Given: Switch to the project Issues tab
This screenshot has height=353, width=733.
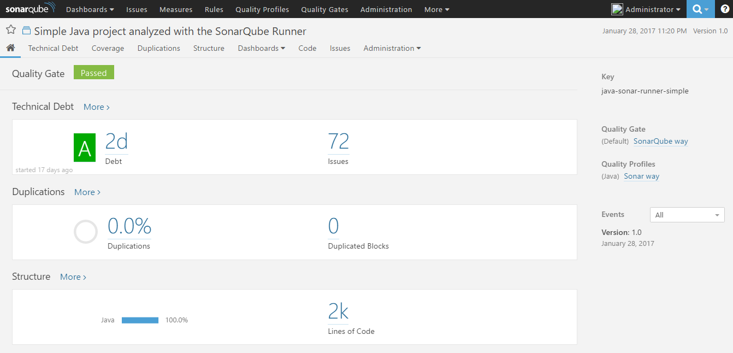Looking at the screenshot, I should 340,48.
